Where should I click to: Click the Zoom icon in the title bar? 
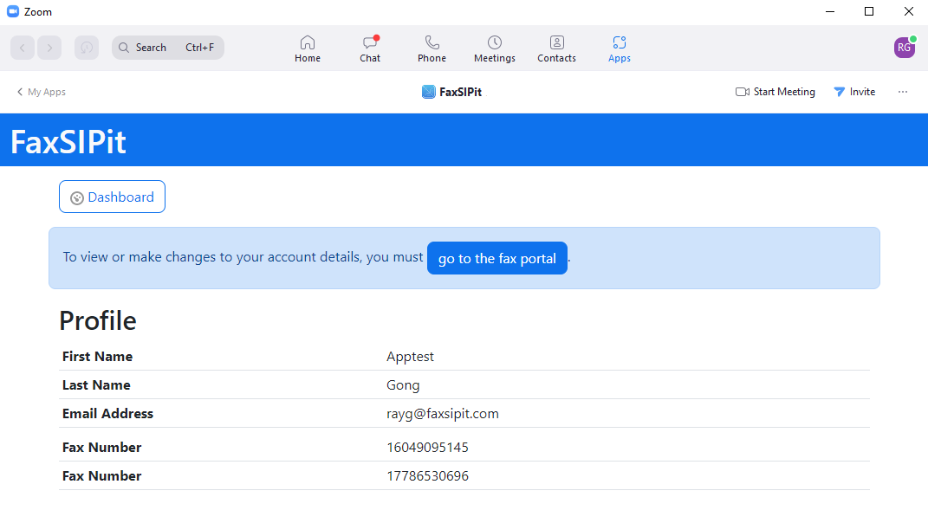tap(13, 12)
